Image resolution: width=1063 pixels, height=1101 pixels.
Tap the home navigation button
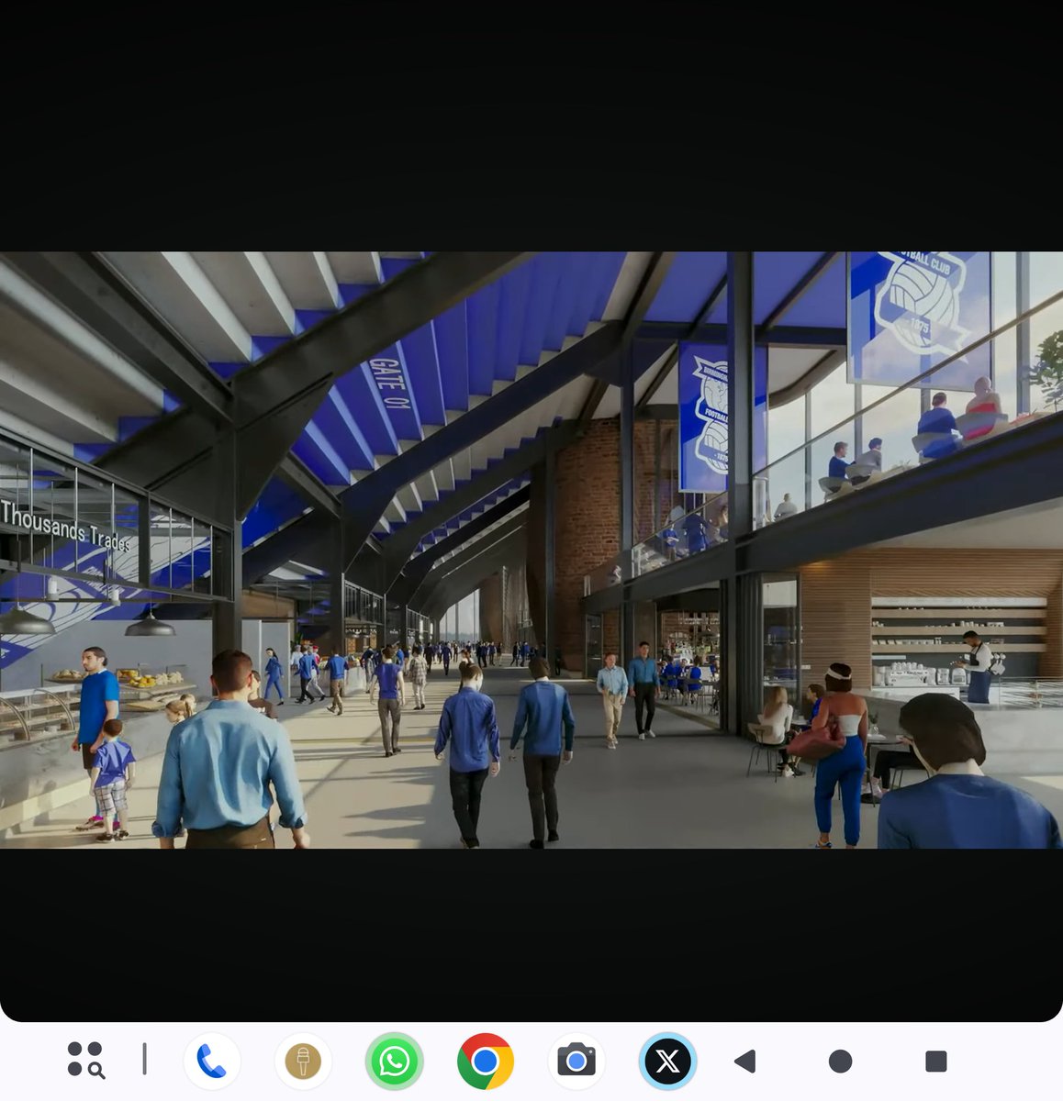[838, 1062]
